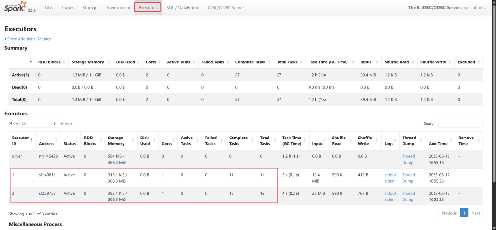
Task: Sort by the Executor ID column header
Action: point(21,140)
